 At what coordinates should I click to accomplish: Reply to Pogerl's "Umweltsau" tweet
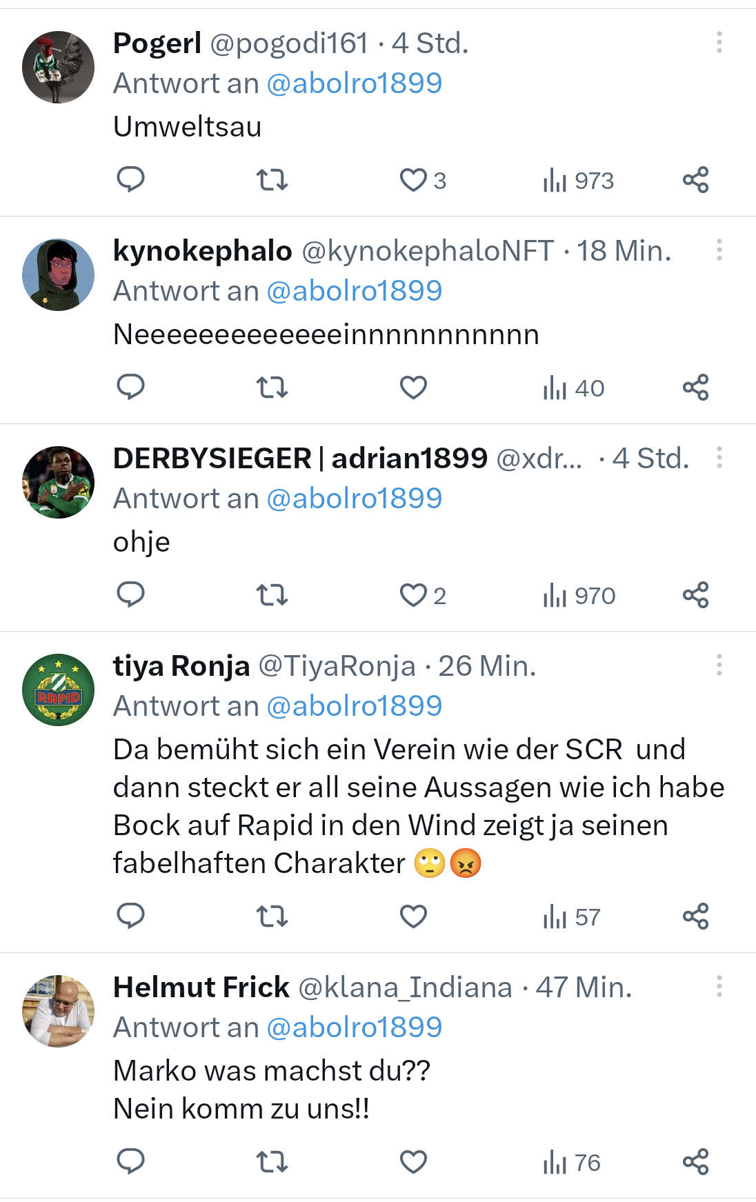point(130,179)
